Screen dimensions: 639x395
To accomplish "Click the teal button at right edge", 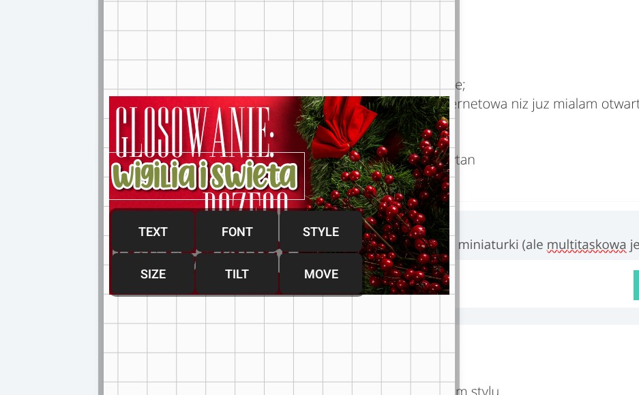I will (x=636, y=285).
